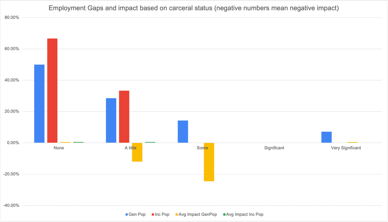Viewport: 388px width, 222px height.
Task: Click the None category axis label
Action: [59, 148]
